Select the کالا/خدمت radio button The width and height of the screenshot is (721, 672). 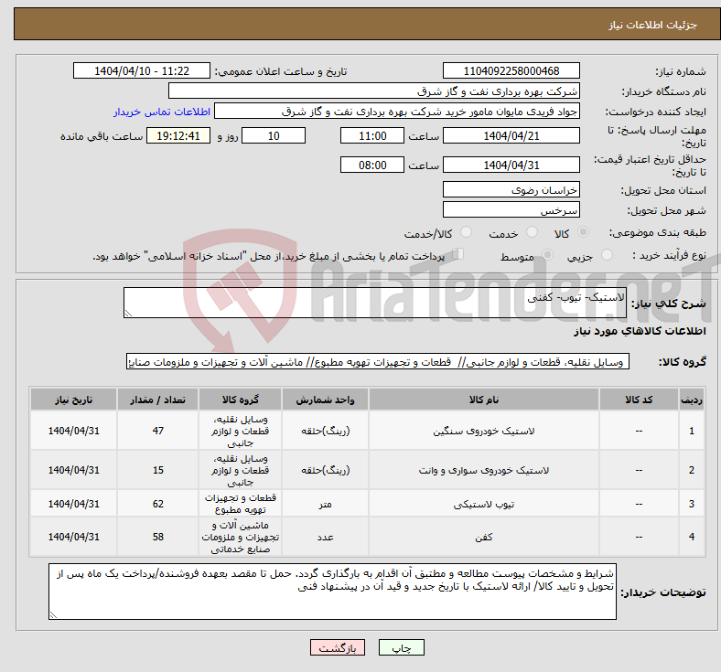point(467,232)
